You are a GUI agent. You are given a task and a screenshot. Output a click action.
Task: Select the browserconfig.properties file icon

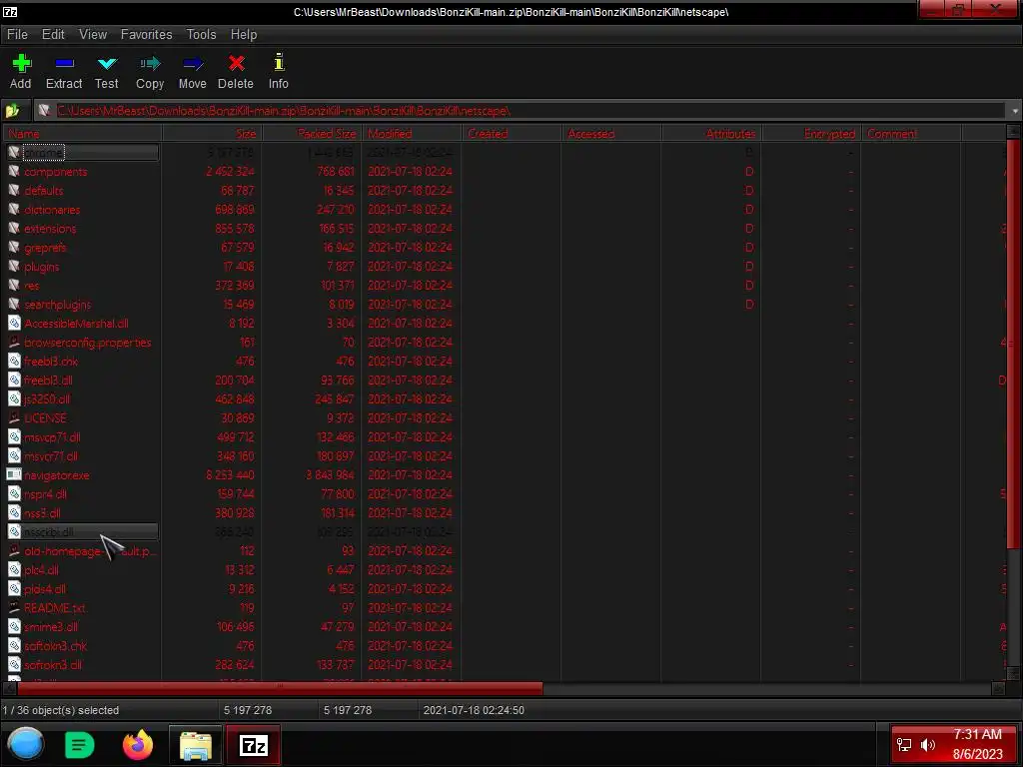pyautogui.click(x=14, y=342)
